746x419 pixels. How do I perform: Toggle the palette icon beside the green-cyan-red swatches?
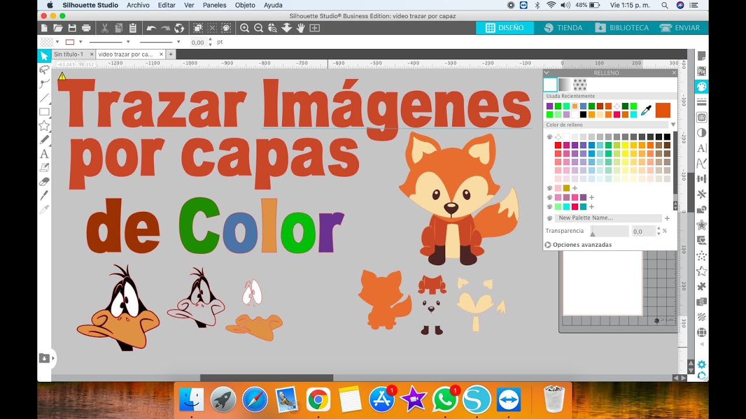point(549,207)
